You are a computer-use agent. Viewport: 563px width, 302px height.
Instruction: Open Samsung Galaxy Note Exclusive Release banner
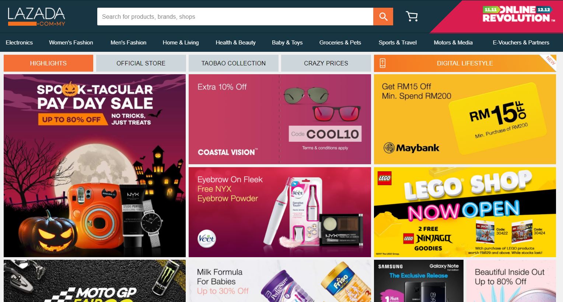pyautogui.click(x=419, y=281)
